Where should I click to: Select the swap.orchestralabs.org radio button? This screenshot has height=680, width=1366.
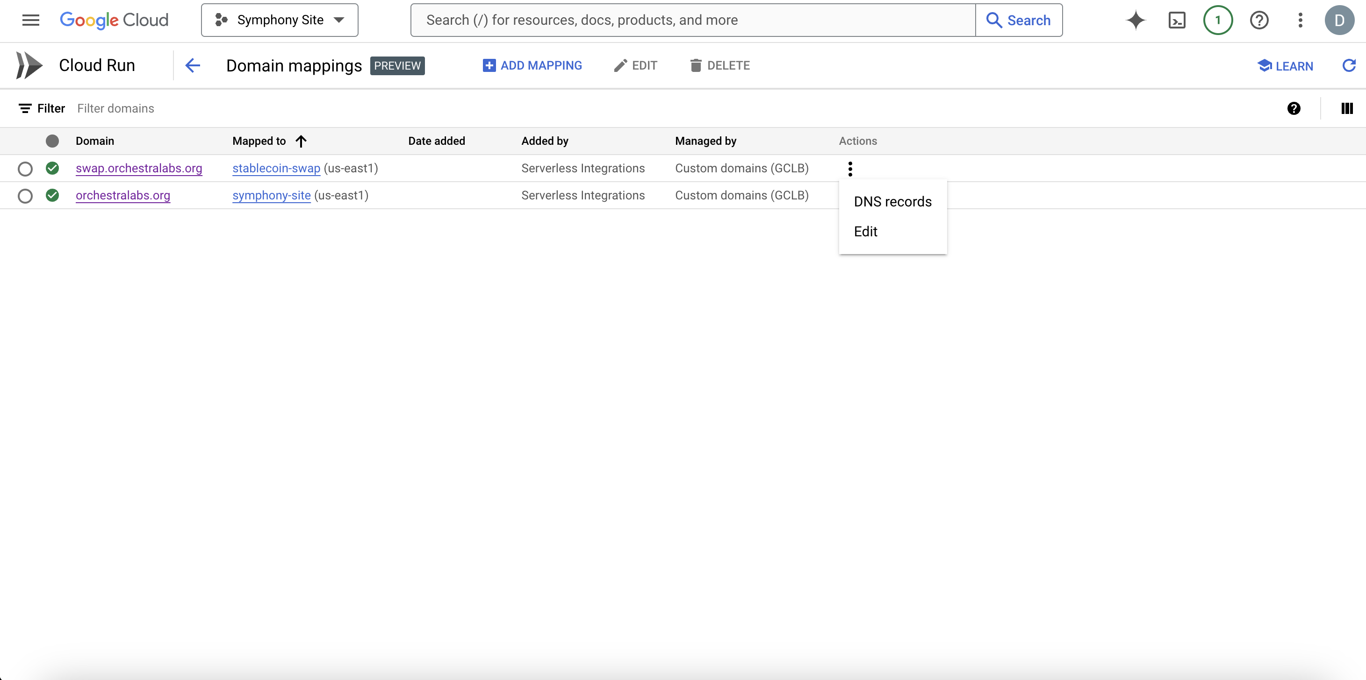(25, 169)
